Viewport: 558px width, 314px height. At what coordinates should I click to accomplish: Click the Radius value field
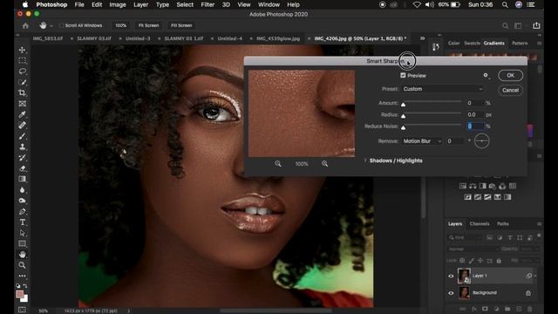[475, 114]
